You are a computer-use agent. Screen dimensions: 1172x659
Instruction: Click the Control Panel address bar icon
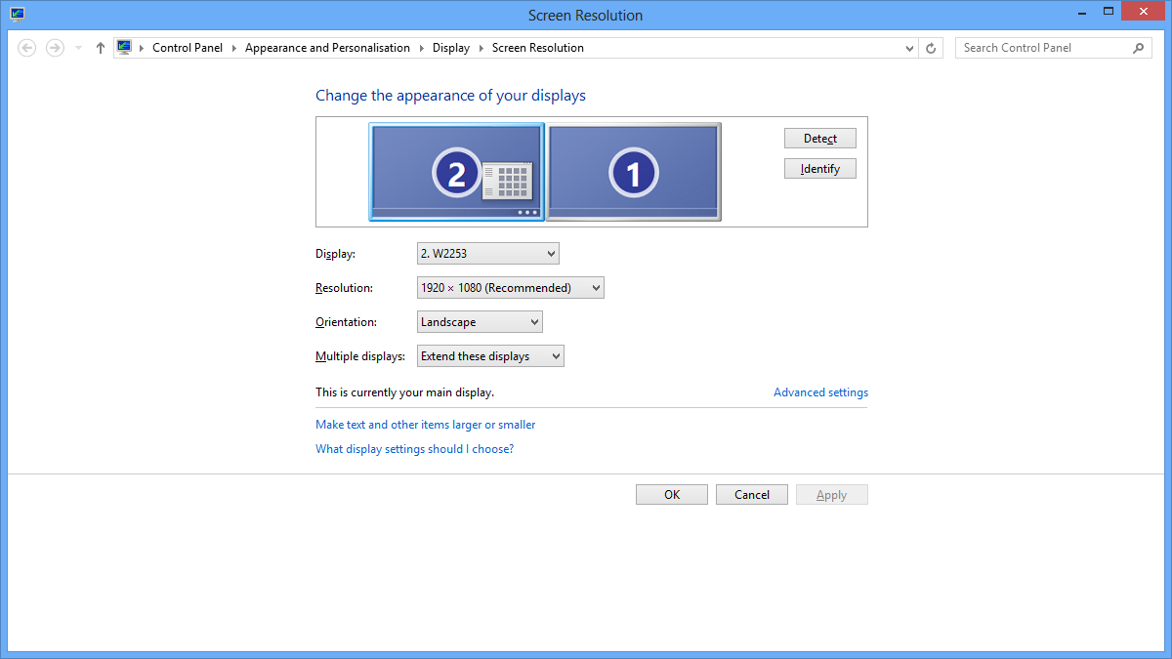[x=124, y=47]
